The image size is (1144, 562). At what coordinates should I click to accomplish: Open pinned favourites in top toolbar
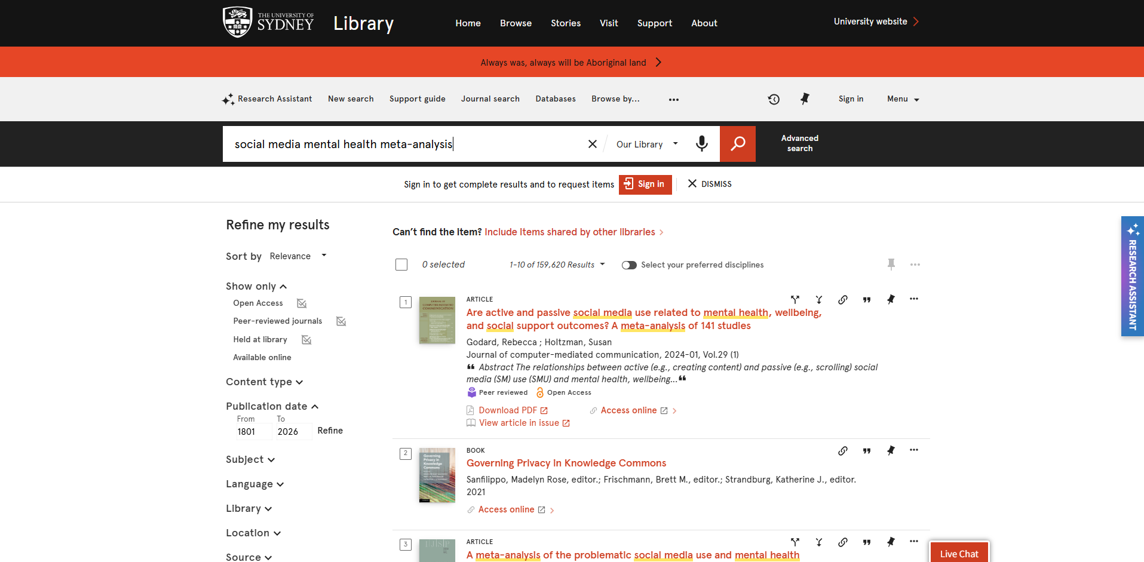point(805,99)
